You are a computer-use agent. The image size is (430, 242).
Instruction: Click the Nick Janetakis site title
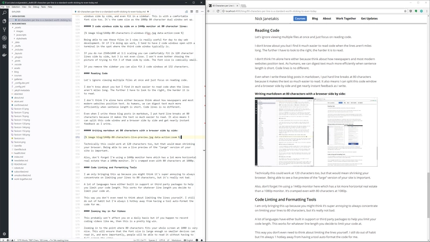[x=267, y=19]
